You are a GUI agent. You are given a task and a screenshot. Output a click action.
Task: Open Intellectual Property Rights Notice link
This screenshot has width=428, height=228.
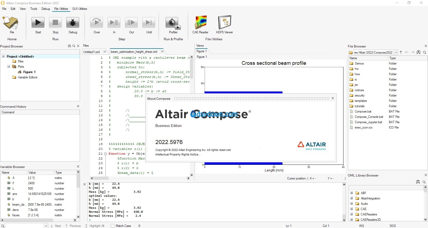tap(178, 154)
